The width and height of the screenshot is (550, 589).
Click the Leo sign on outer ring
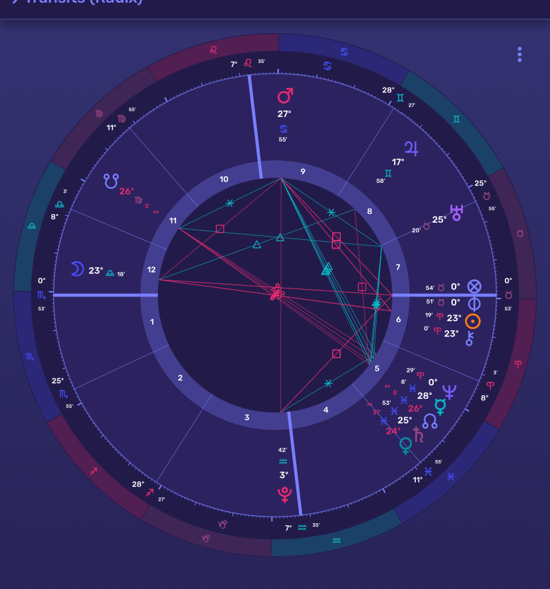click(x=214, y=50)
